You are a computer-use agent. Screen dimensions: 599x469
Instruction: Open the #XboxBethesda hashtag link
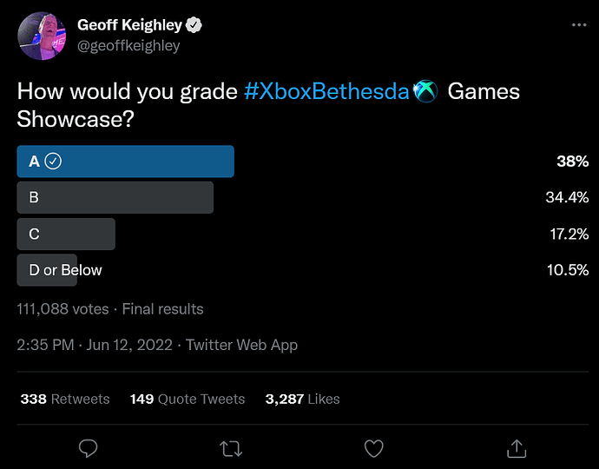(326, 91)
